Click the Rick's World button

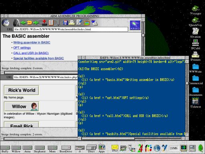click(22, 90)
